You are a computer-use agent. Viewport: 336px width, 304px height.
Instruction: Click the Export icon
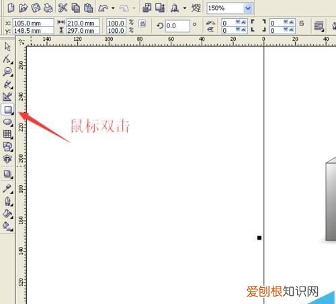tap(160, 8)
